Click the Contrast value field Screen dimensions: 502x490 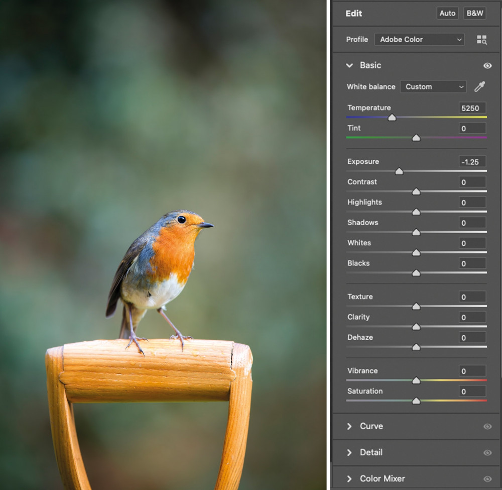coord(472,182)
